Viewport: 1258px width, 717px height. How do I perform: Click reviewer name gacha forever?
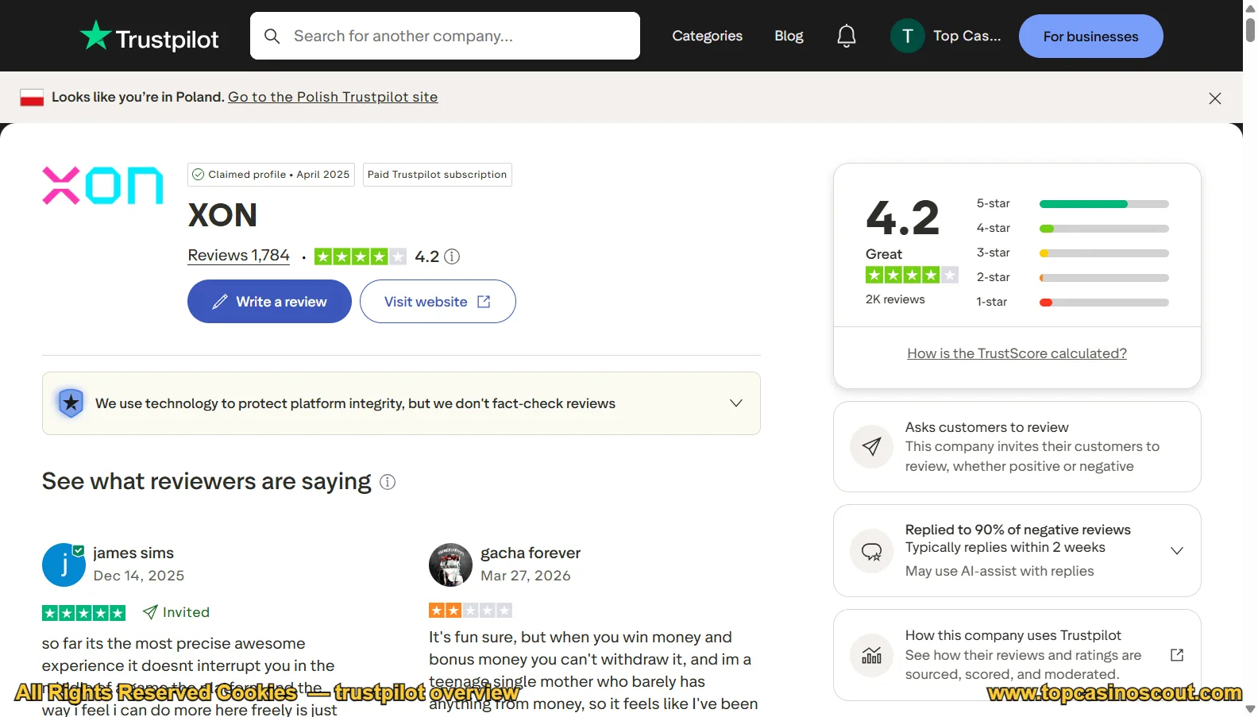[x=531, y=553]
